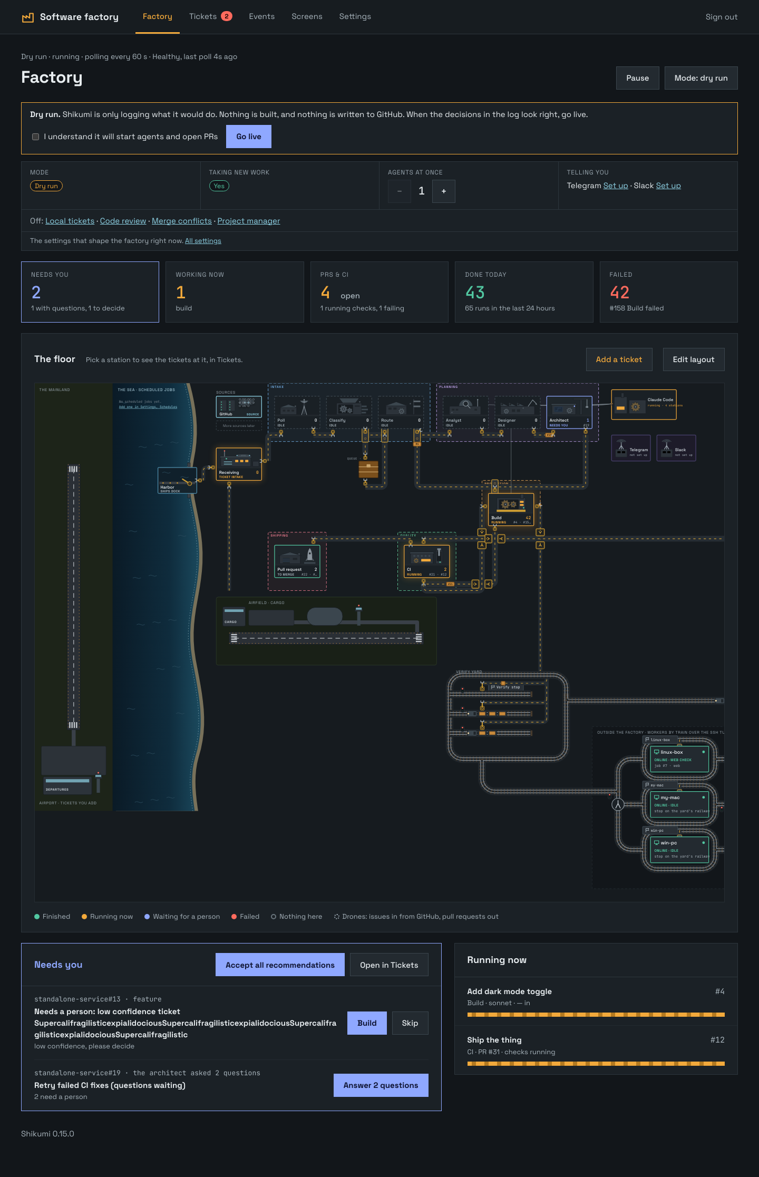Open the Failed summary card
Screen dimensions: 759x1177
(668, 292)
